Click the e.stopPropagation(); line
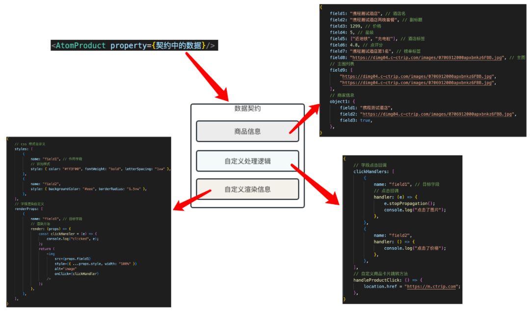Viewport: 530px width, 311px height. (x=409, y=204)
